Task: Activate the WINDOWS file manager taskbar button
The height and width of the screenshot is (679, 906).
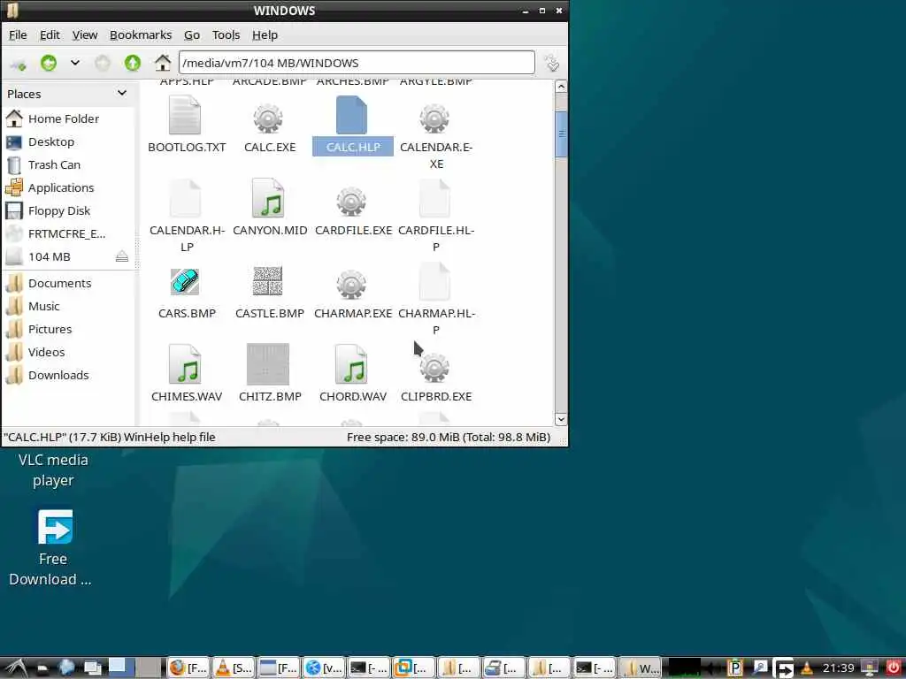Action: [639, 668]
